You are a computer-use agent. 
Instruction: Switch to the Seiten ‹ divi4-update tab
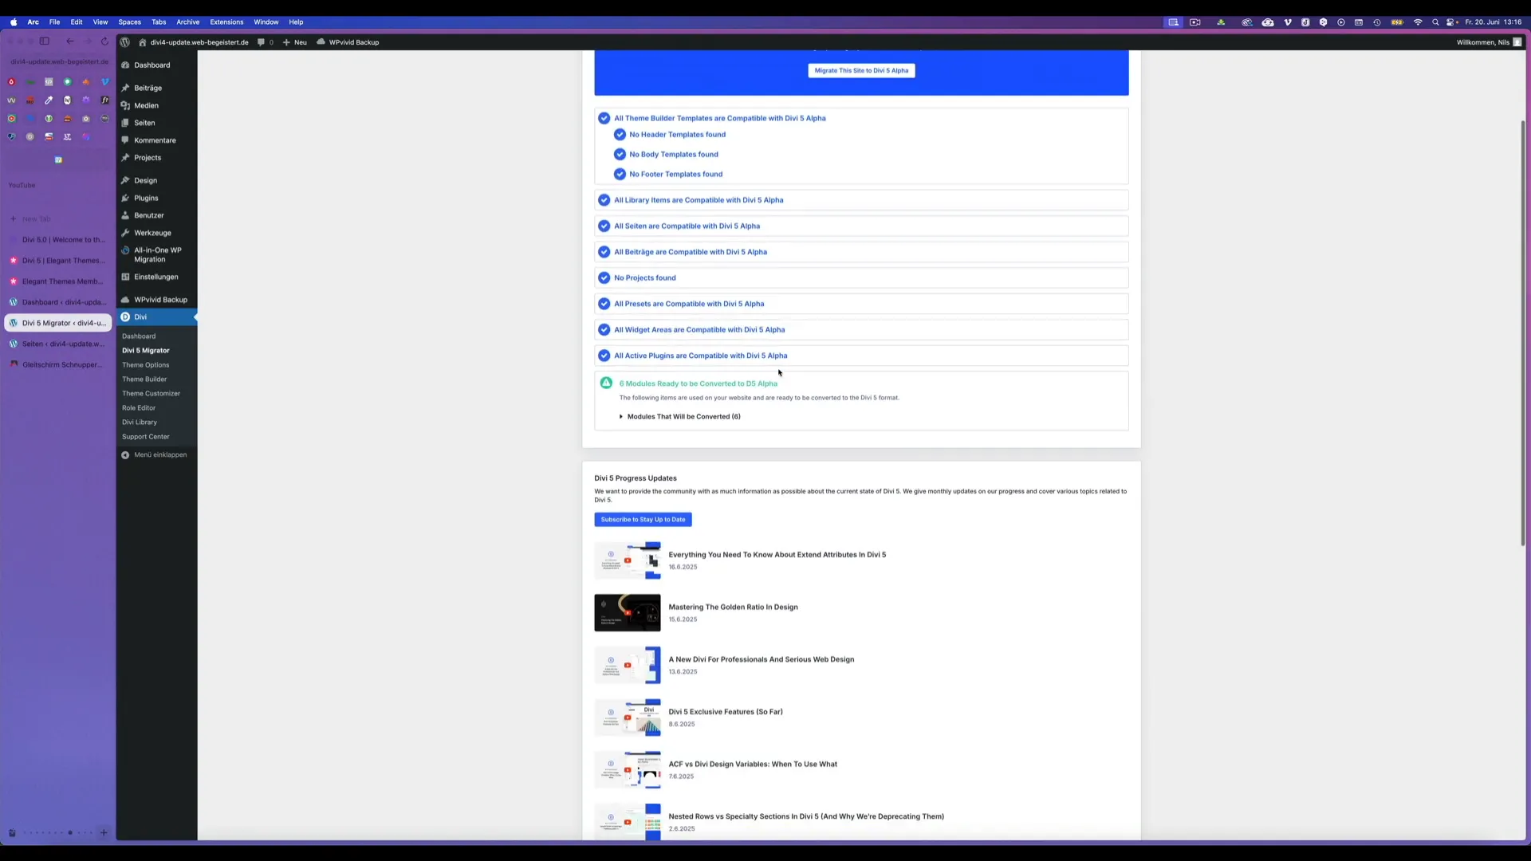[x=58, y=344]
